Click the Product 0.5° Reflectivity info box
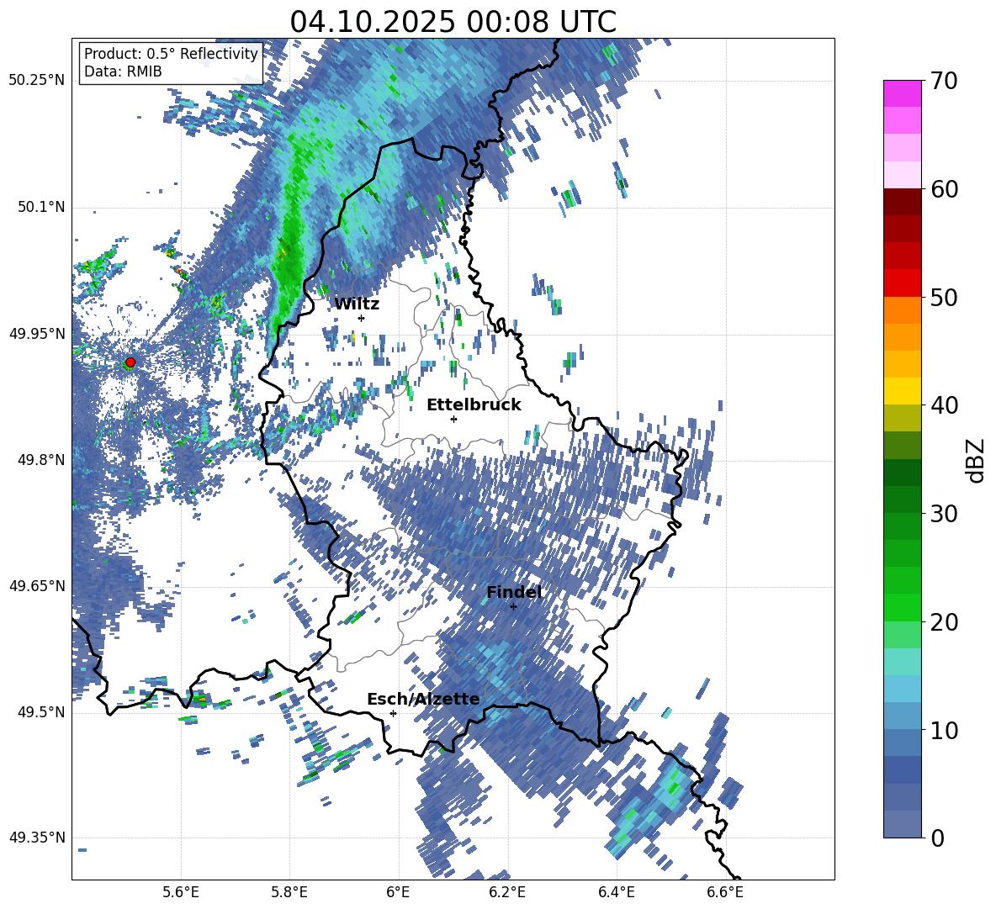996x909 pixels. [x=171, y=62]
